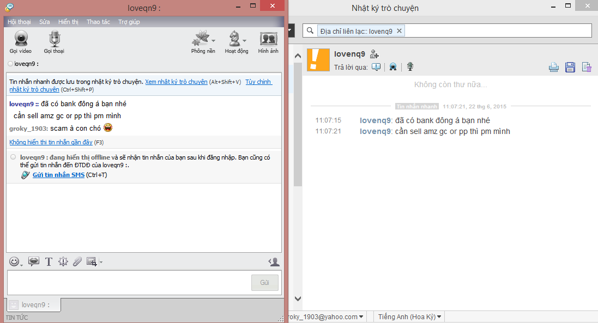The image size is (598, 323).
Task: Click the Yahoo Messenger icon in title bar
Action: (x=9, y=7)
